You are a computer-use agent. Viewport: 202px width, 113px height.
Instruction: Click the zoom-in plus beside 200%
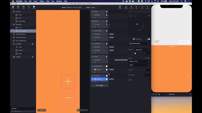point(45,110)
